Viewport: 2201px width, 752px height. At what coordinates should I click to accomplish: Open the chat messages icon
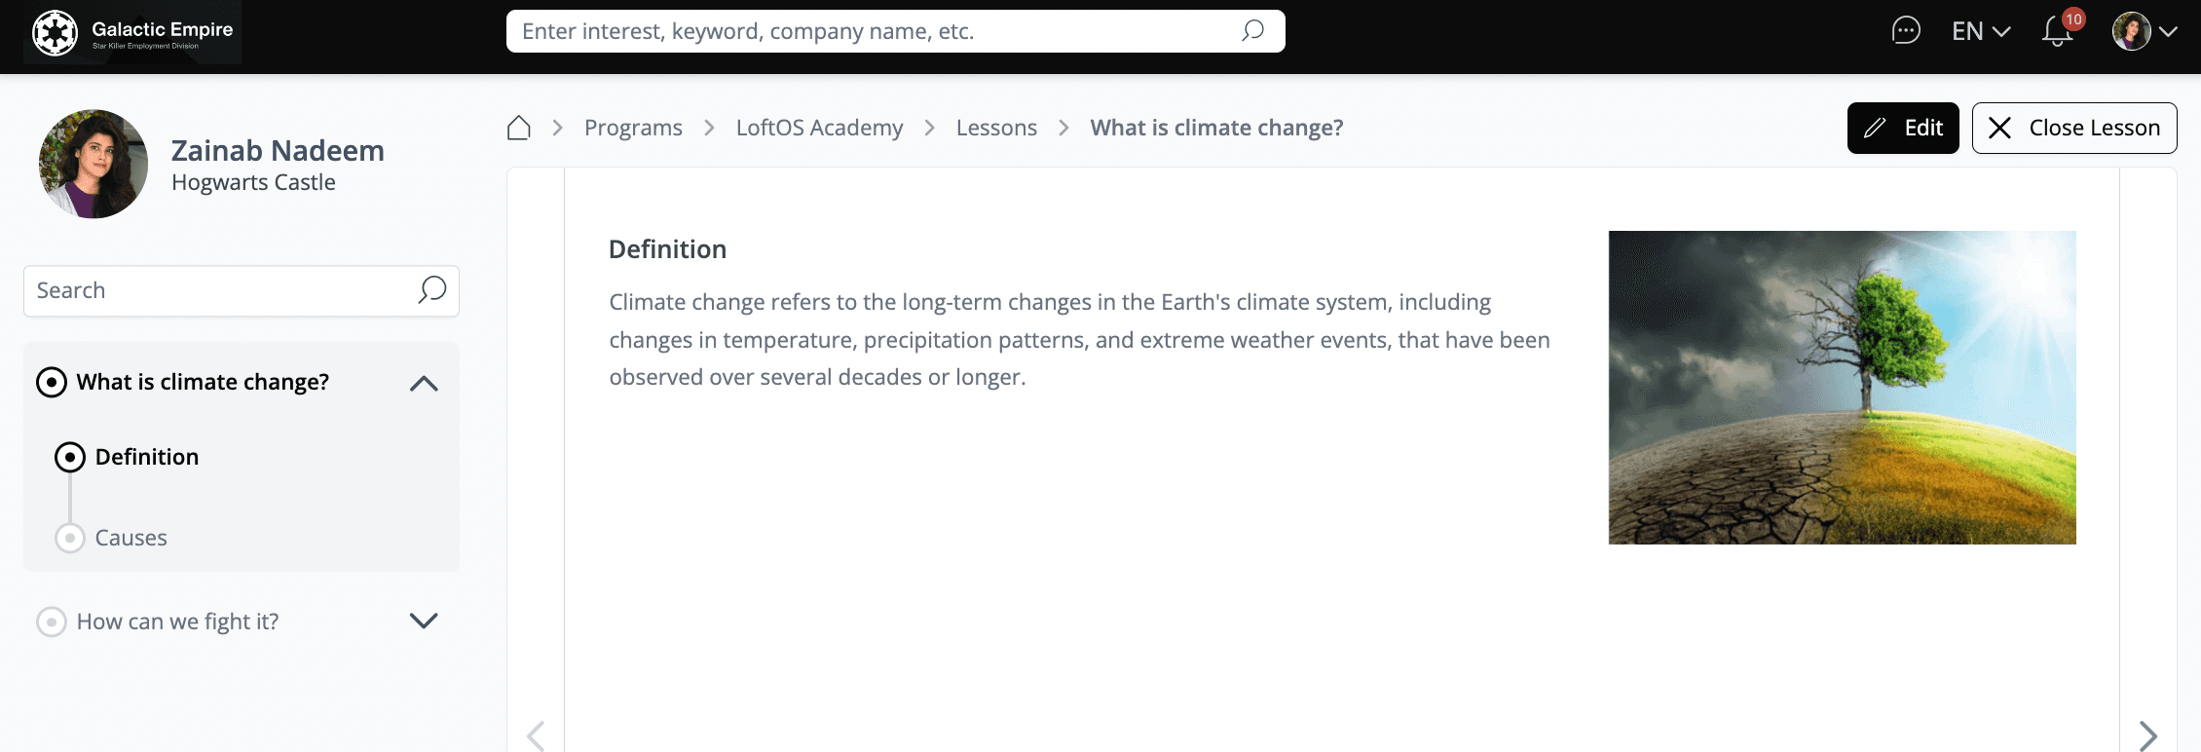(1905, 31)
